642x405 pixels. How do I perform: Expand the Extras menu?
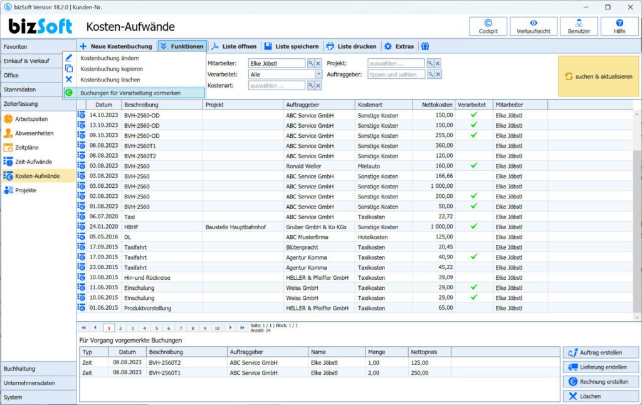point(399,46)
